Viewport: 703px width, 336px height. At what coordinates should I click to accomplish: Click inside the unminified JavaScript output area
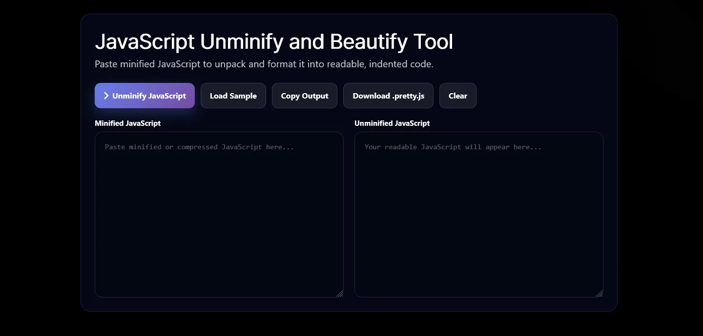[x=478, y=215]
